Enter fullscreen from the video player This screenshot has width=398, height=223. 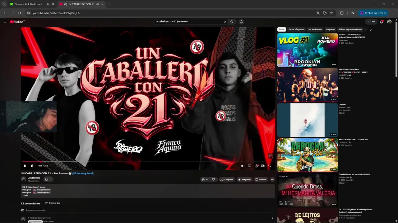(269, 166)
